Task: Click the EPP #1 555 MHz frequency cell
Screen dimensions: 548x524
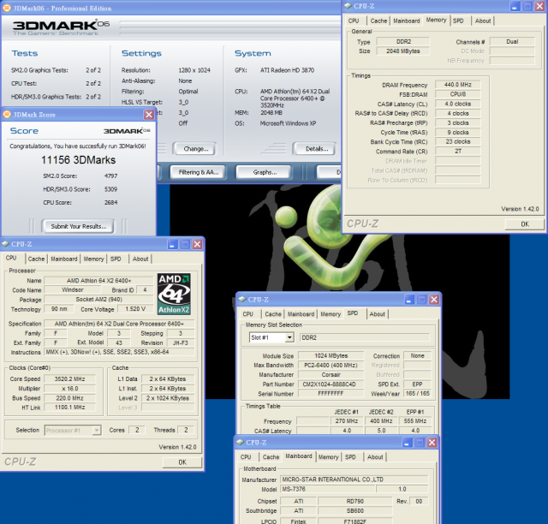Action: pyautogui.click(x=415, y=421)
